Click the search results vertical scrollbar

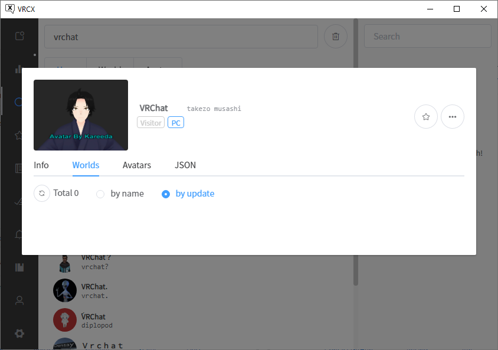356,270
